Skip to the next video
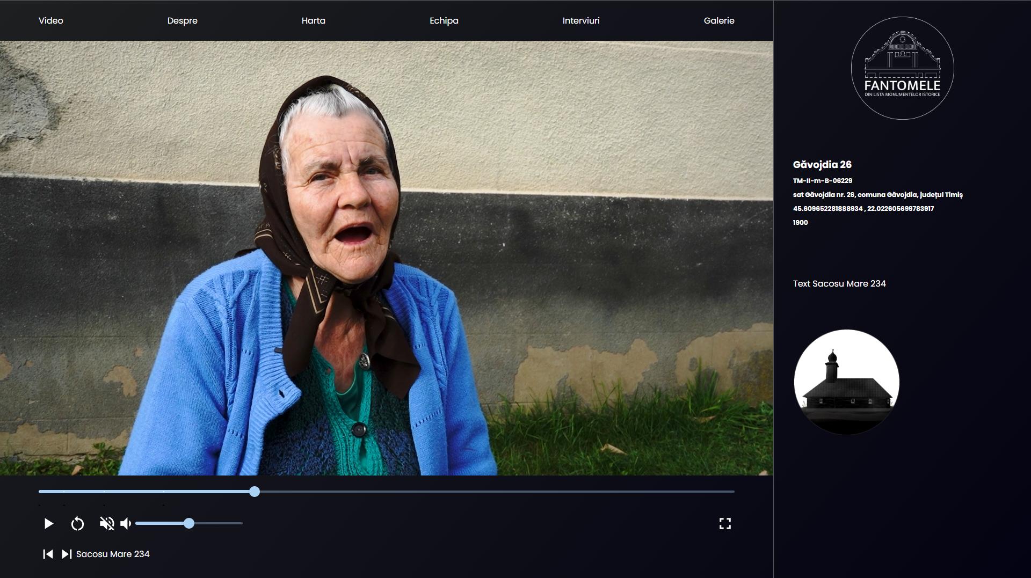The width and height of the screenshot is (1031, 578). coord(67,554)
